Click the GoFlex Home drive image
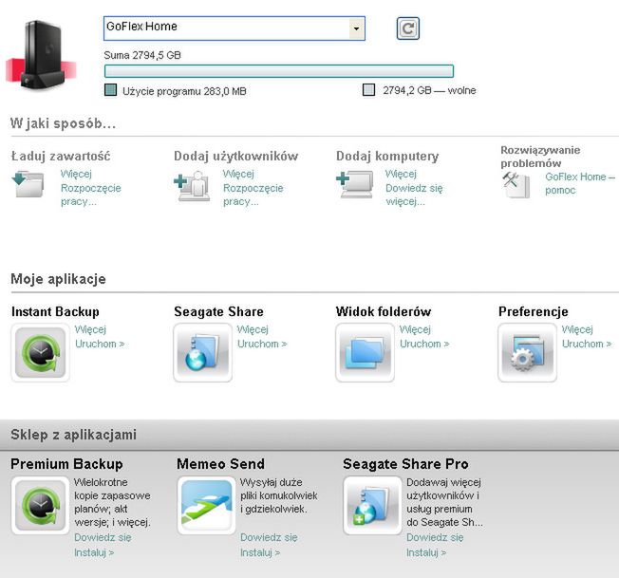The width and height of the screenshot is (619, 578). tap(41, 55)
